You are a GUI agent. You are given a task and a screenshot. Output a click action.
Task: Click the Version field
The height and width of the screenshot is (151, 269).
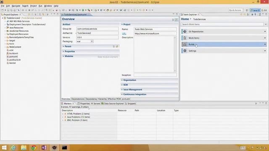click(97, 37)
